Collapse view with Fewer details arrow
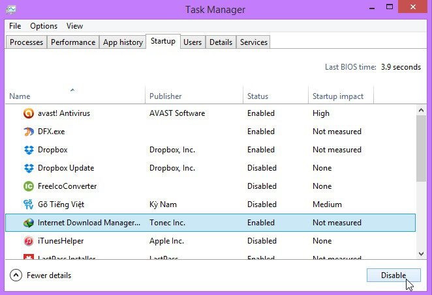 [16, 275]
